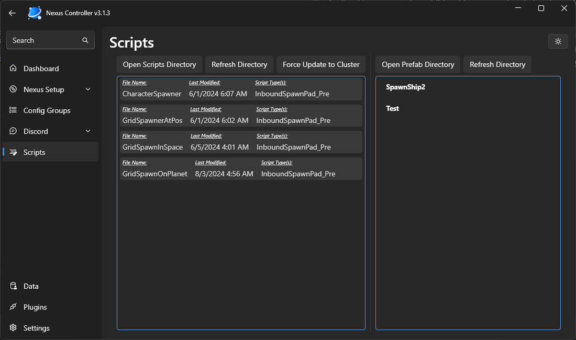This screenshot has width=576, height=340.
Task: Click the search magnifier icon
Action: pyautogui.click(x=85, y=40)
